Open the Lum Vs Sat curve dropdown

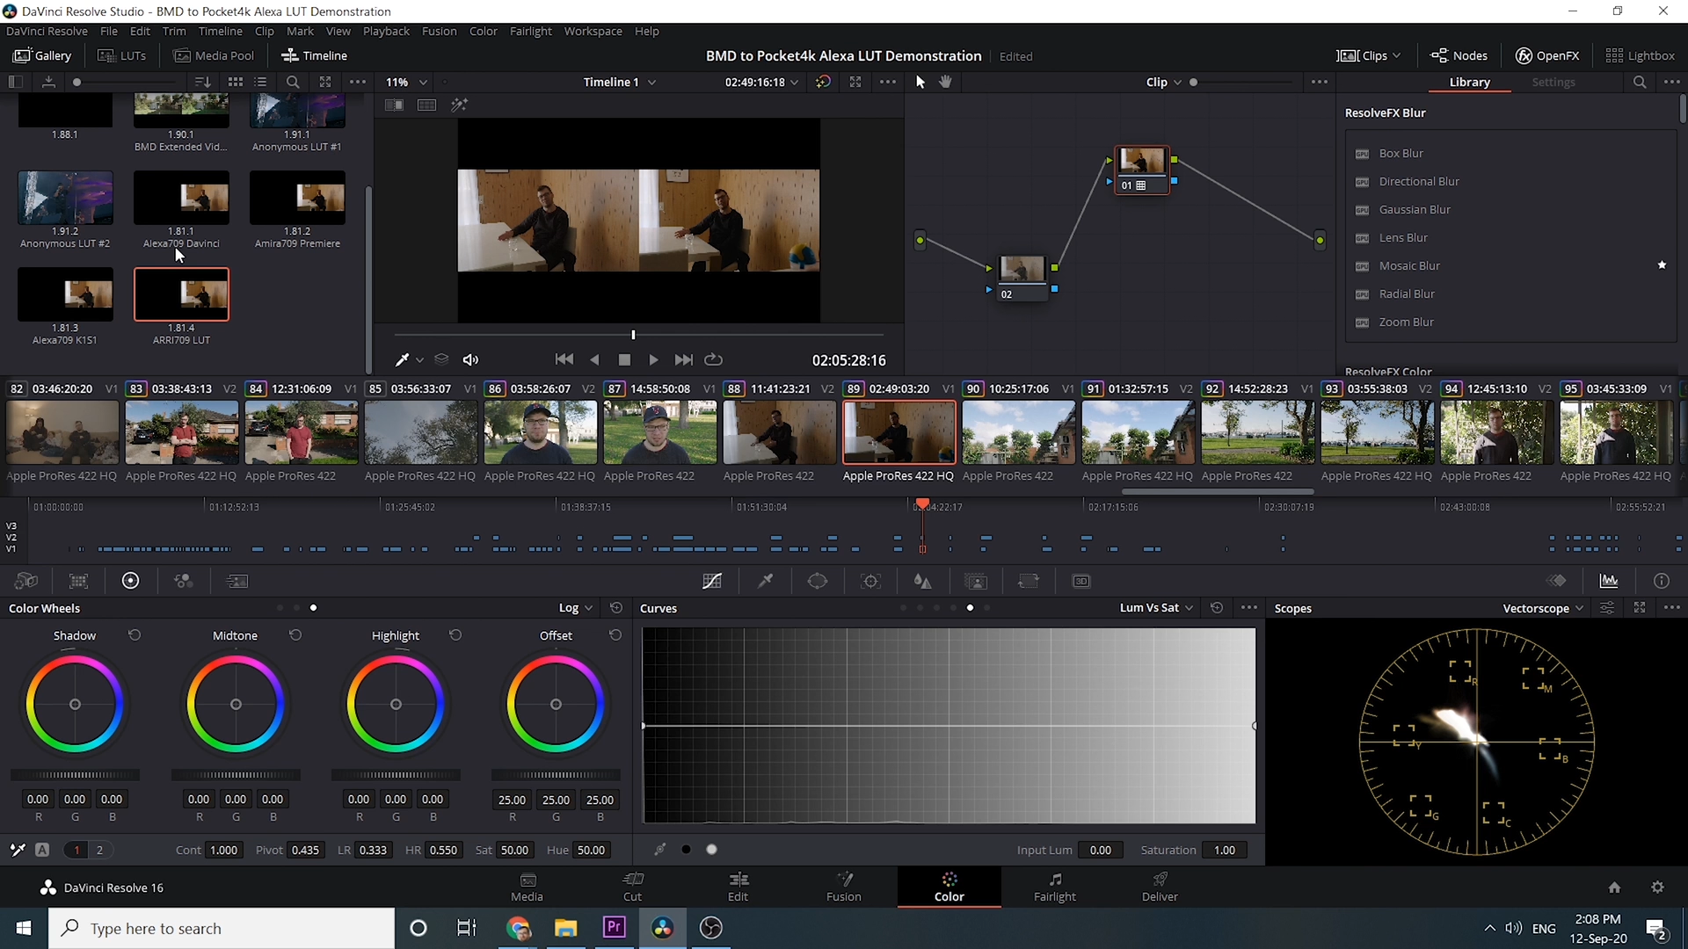pos(1156,608)
